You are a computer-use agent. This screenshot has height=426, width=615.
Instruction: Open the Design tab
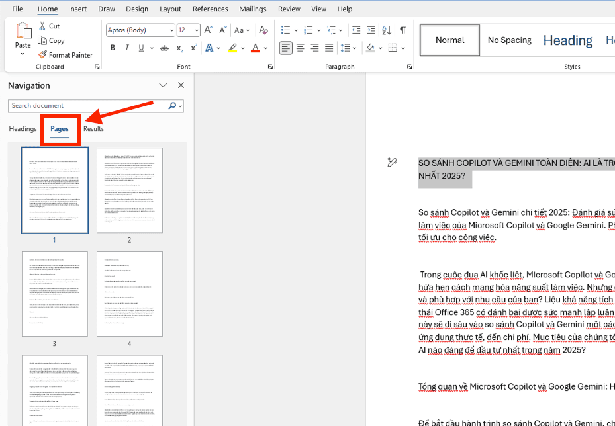tap(137, 9)
